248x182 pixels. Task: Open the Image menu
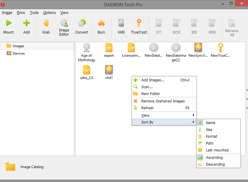7,12
